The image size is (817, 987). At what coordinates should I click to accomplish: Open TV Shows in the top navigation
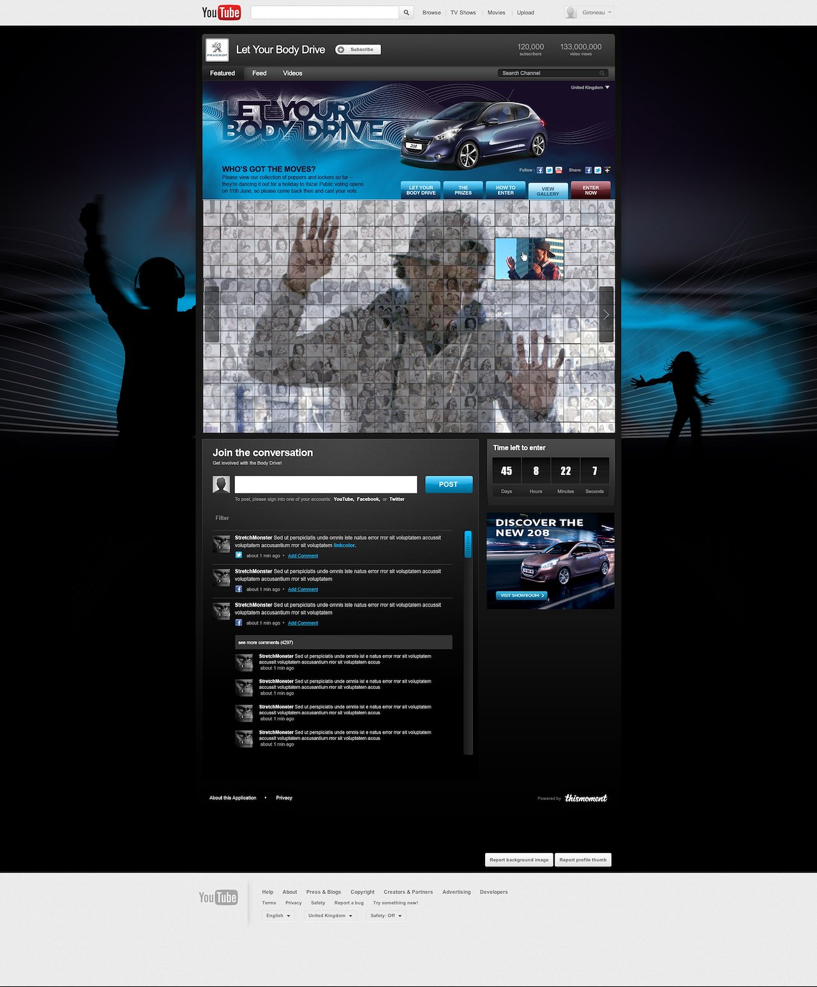tap(463, 13)
